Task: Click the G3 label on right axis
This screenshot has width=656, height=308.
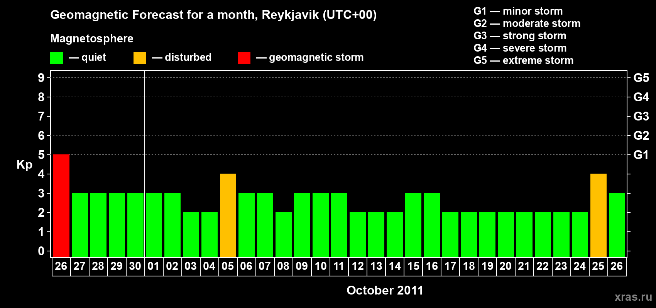Action: pos(641,116)
